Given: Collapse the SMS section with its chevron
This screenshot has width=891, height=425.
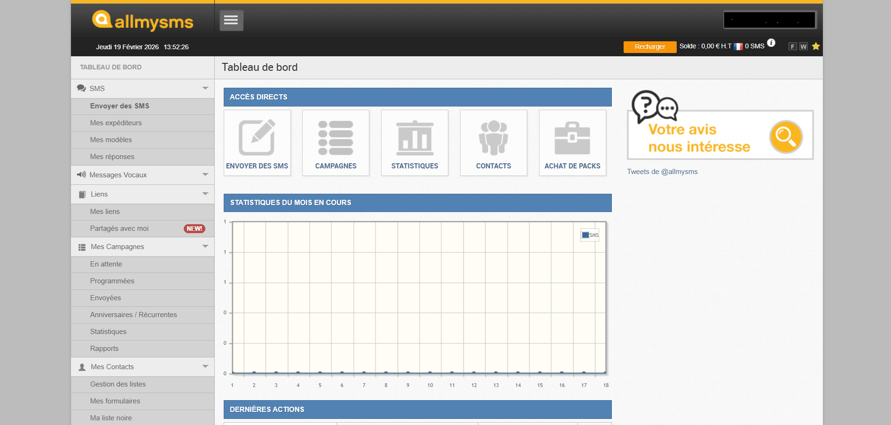Looking at the screenshot, I should 205,88.
